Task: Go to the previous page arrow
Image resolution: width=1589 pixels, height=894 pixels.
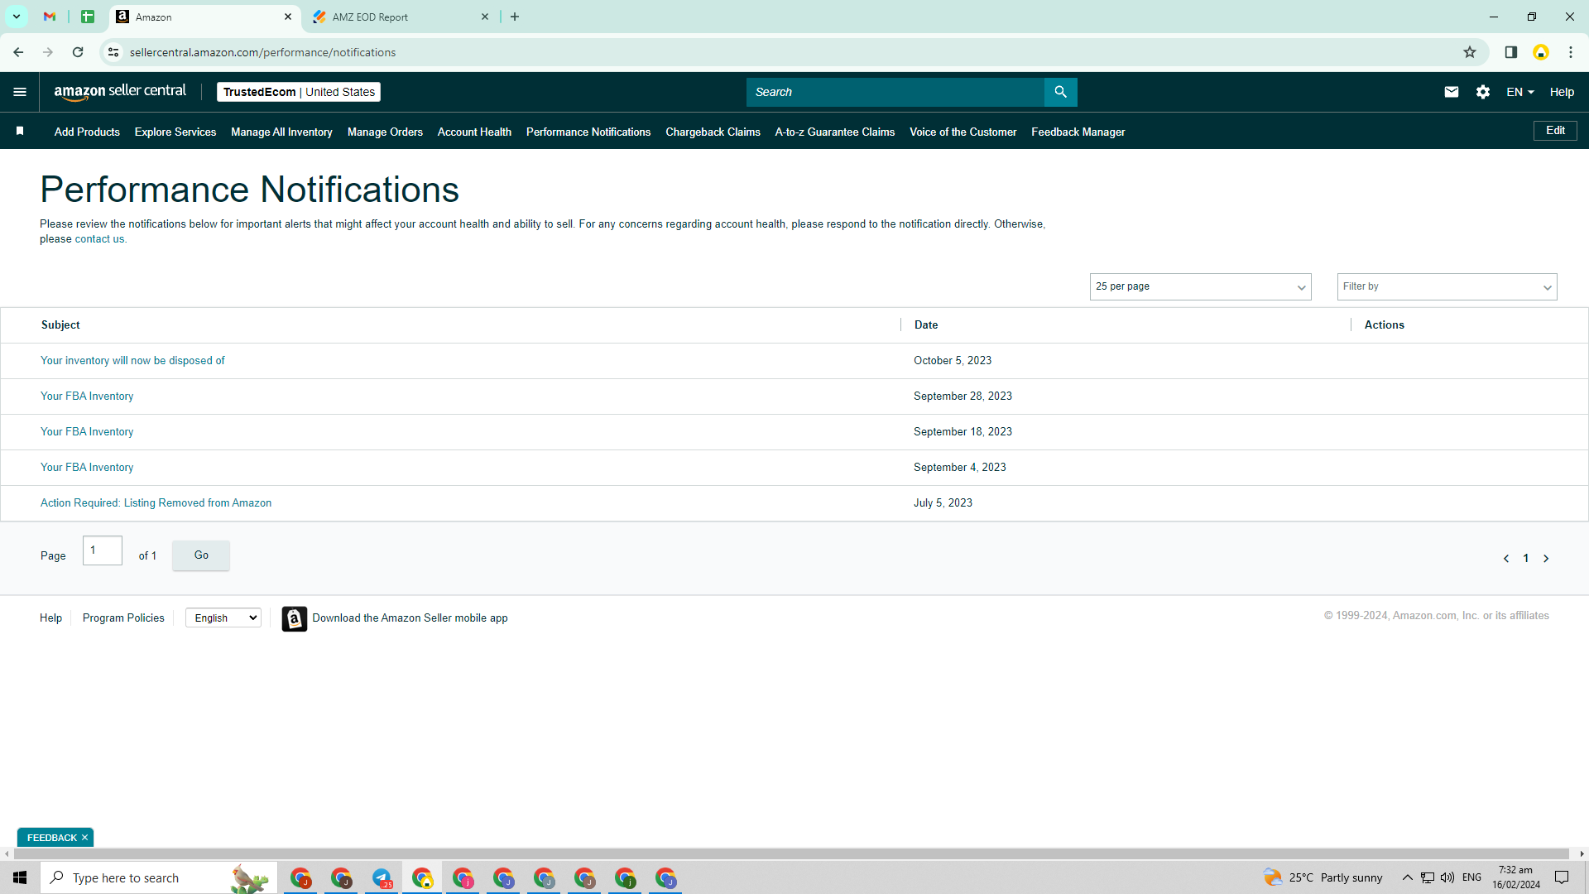Action: pyautogui.click(x=1506, y=559)
